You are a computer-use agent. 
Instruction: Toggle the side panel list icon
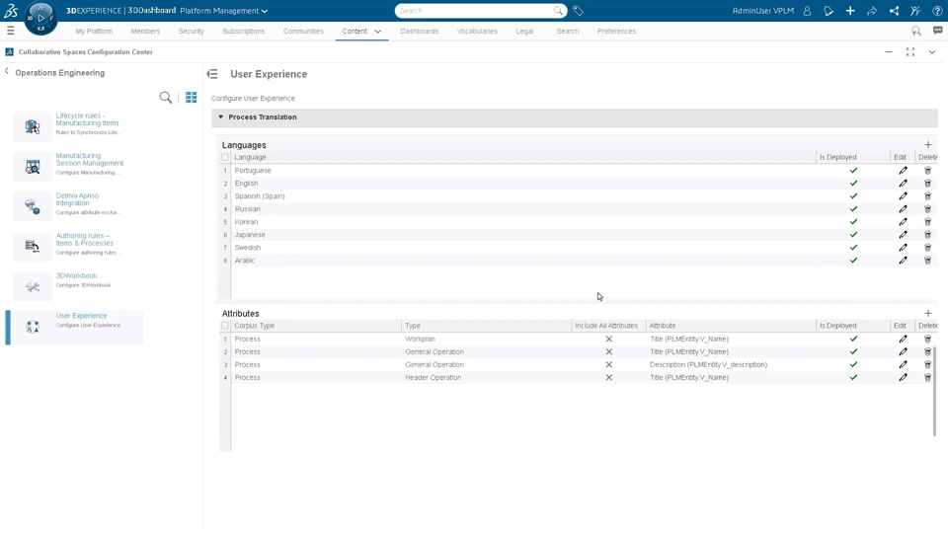(212, 74)
